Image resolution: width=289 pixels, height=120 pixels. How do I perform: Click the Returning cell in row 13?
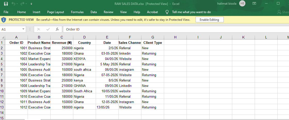pyautogui.click(x=152, y=107)
